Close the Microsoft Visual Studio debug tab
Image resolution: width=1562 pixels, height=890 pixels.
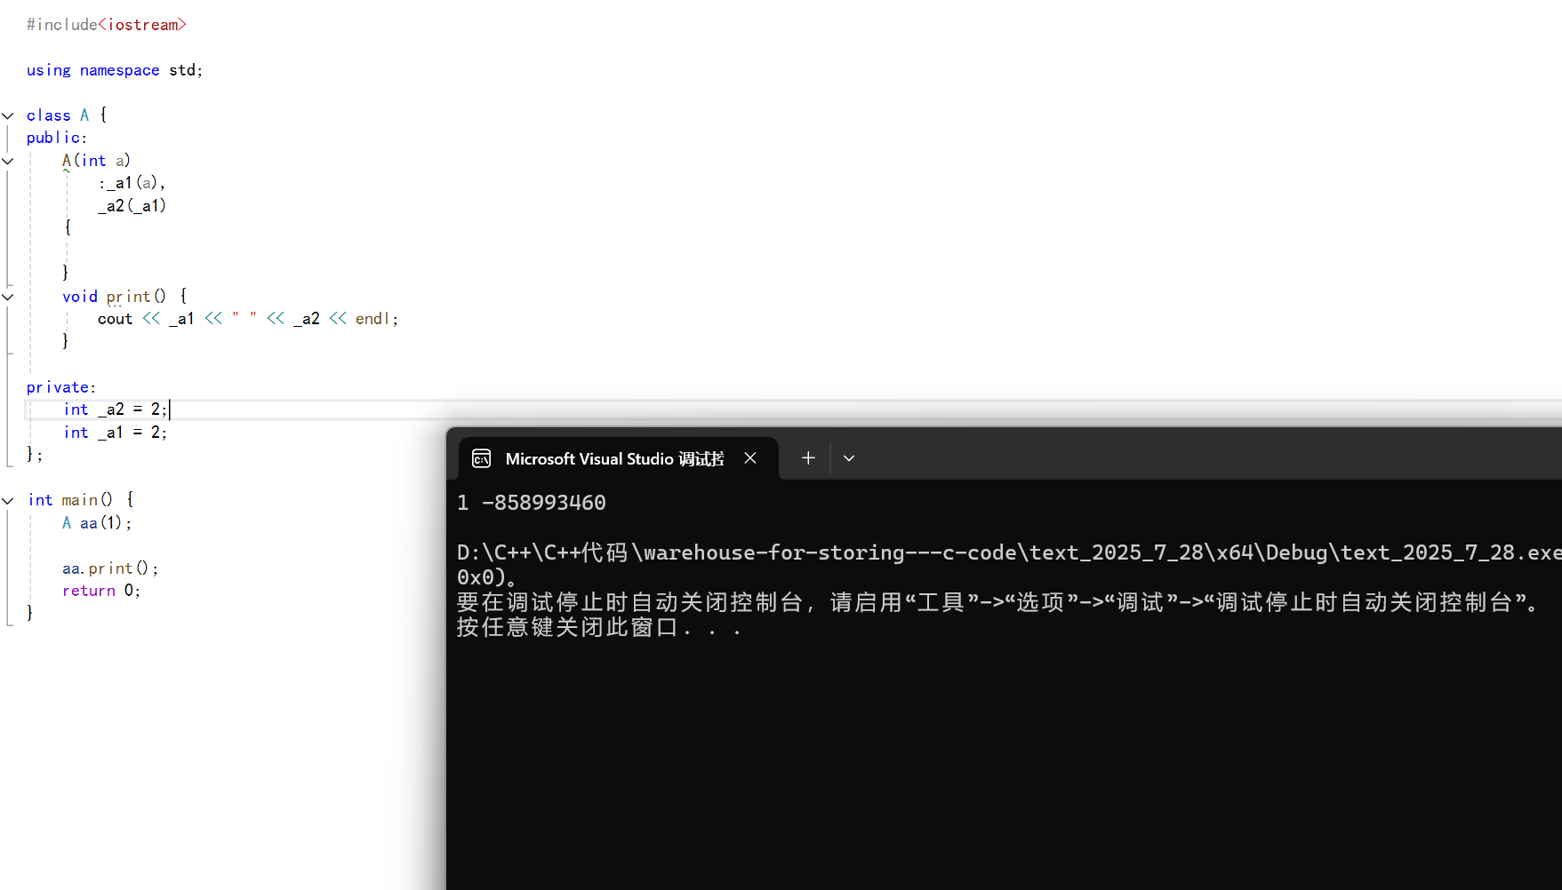(750, 458)
